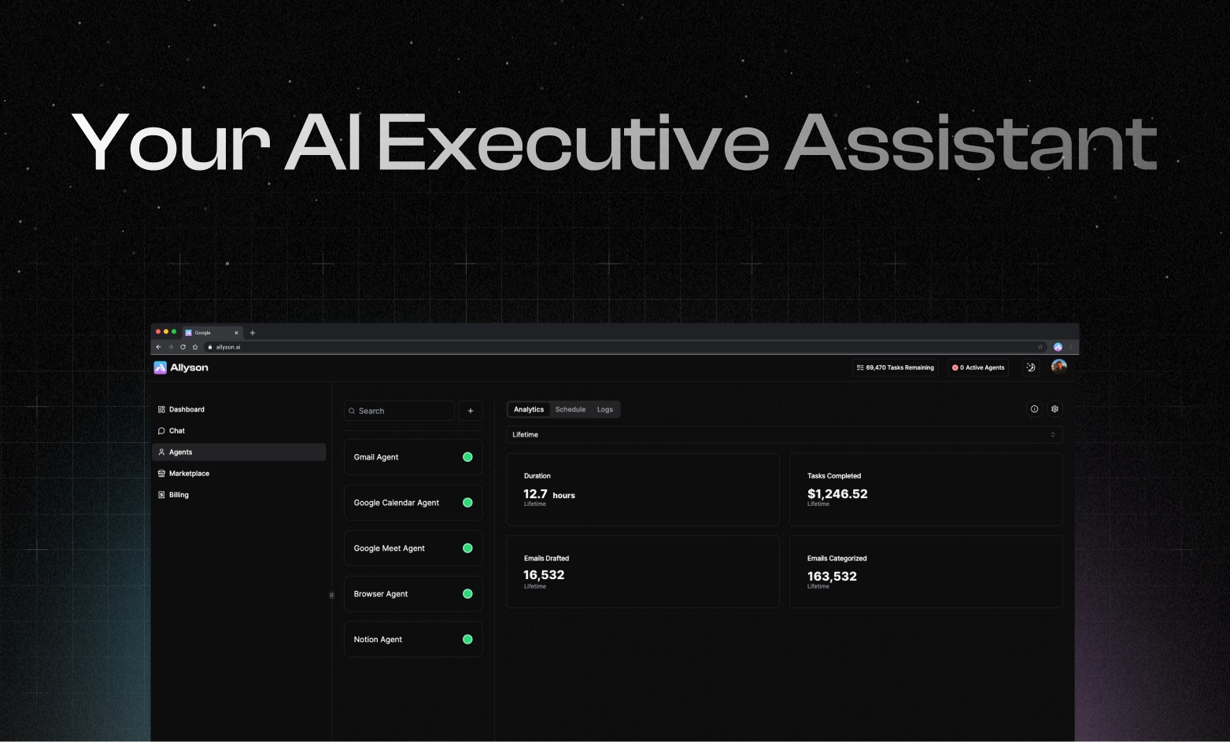Open the 0 Active Agents indicator
The width and height of the screenshot is (1230, 742).
(x=978, y=367)
